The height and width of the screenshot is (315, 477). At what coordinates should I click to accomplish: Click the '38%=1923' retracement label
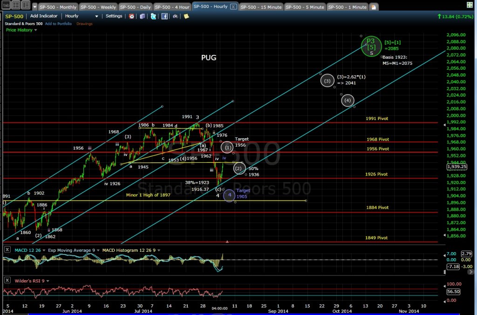click(197, 182)
